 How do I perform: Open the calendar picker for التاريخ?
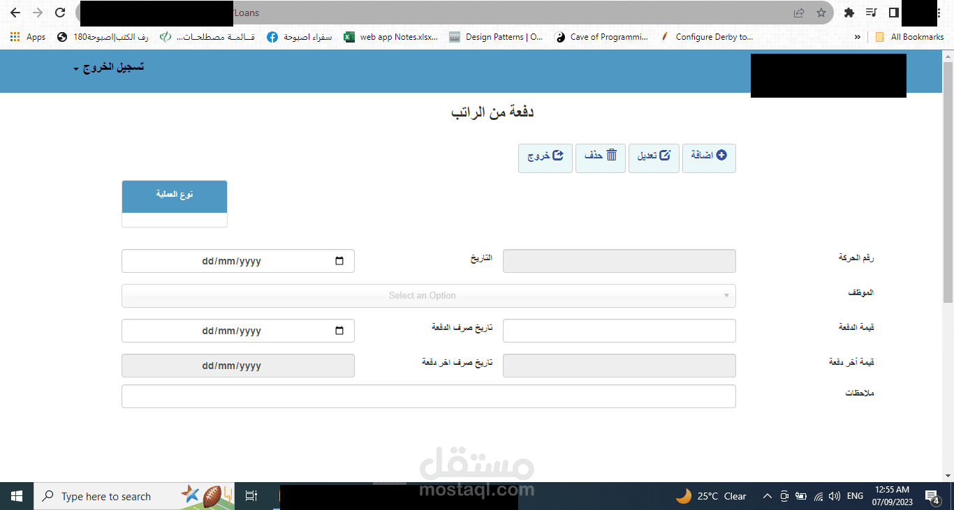(x=339, y=261)
